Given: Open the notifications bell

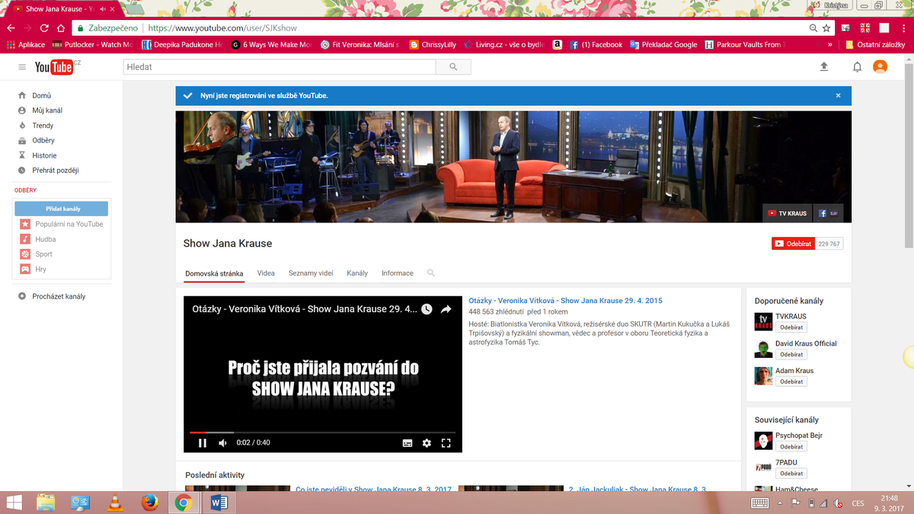Looking at the screenshot, I should (857, 67).
